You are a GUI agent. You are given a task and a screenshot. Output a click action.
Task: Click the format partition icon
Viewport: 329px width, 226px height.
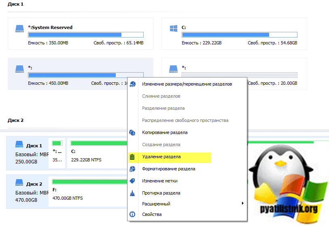coord(132,169)
